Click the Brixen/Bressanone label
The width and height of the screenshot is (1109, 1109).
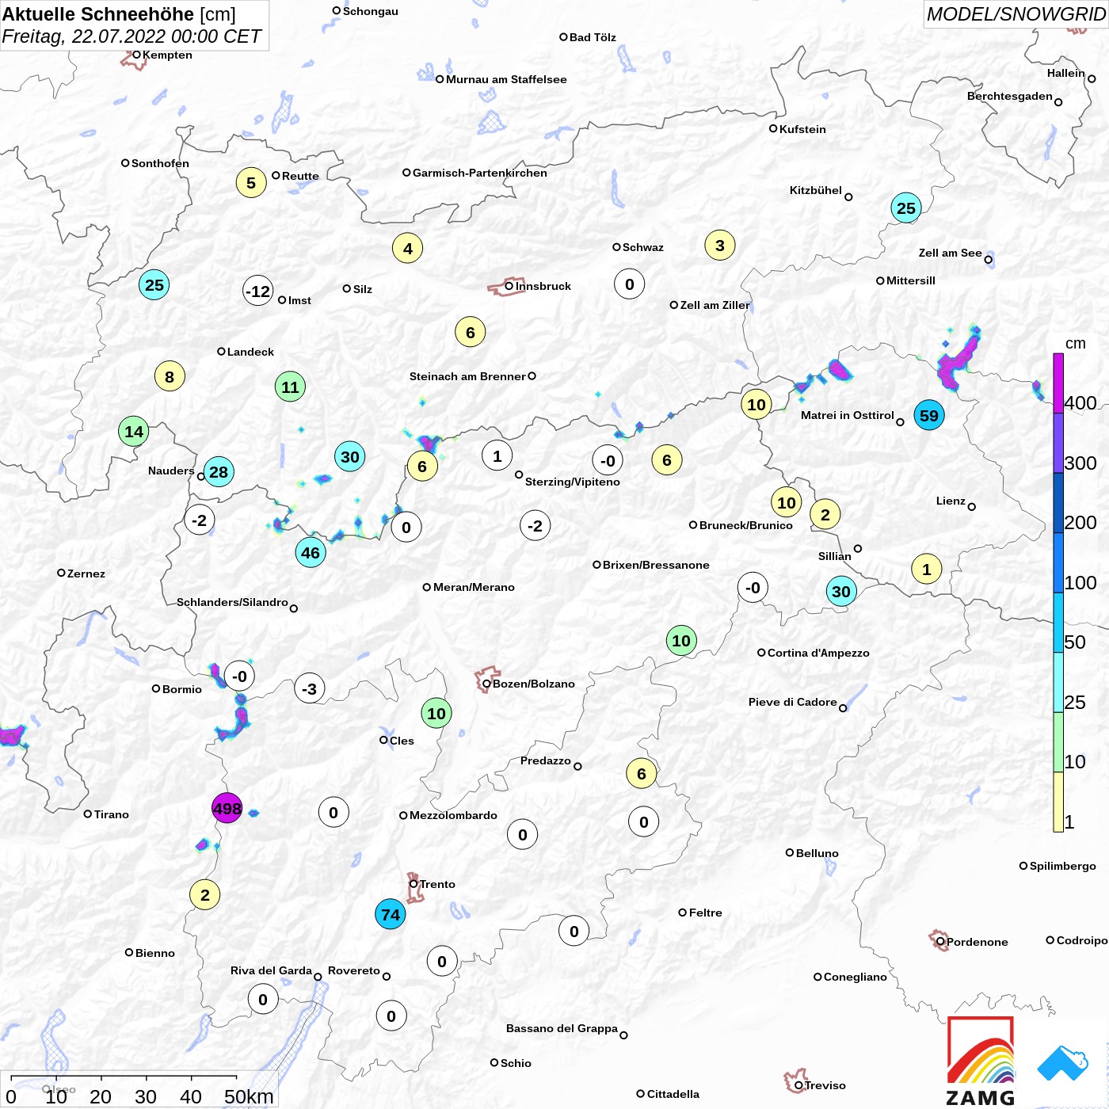tap(656, 565)
